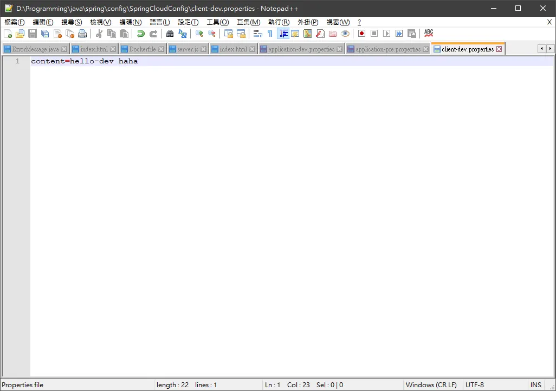Image resolution: width=556 pixels, height=391 pixels.
Task: Click the Undo arrow icon
Action: (x=141, y=34)
